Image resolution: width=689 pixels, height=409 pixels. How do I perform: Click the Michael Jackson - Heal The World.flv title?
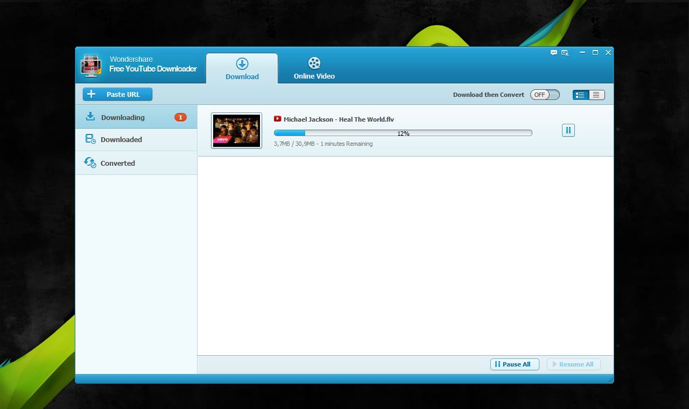[x=339, y=119]
